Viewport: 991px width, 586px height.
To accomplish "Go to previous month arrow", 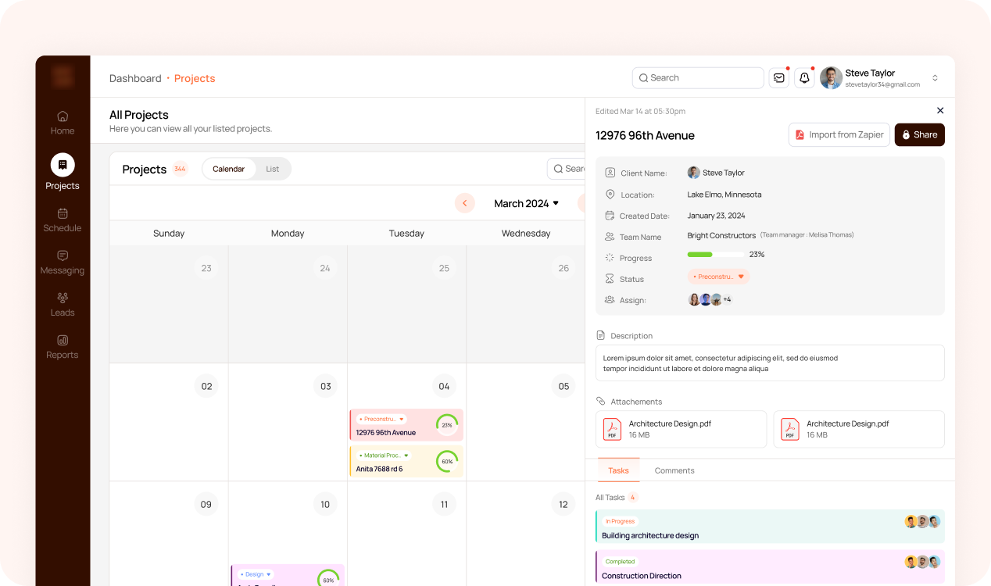I will (465, 203).
